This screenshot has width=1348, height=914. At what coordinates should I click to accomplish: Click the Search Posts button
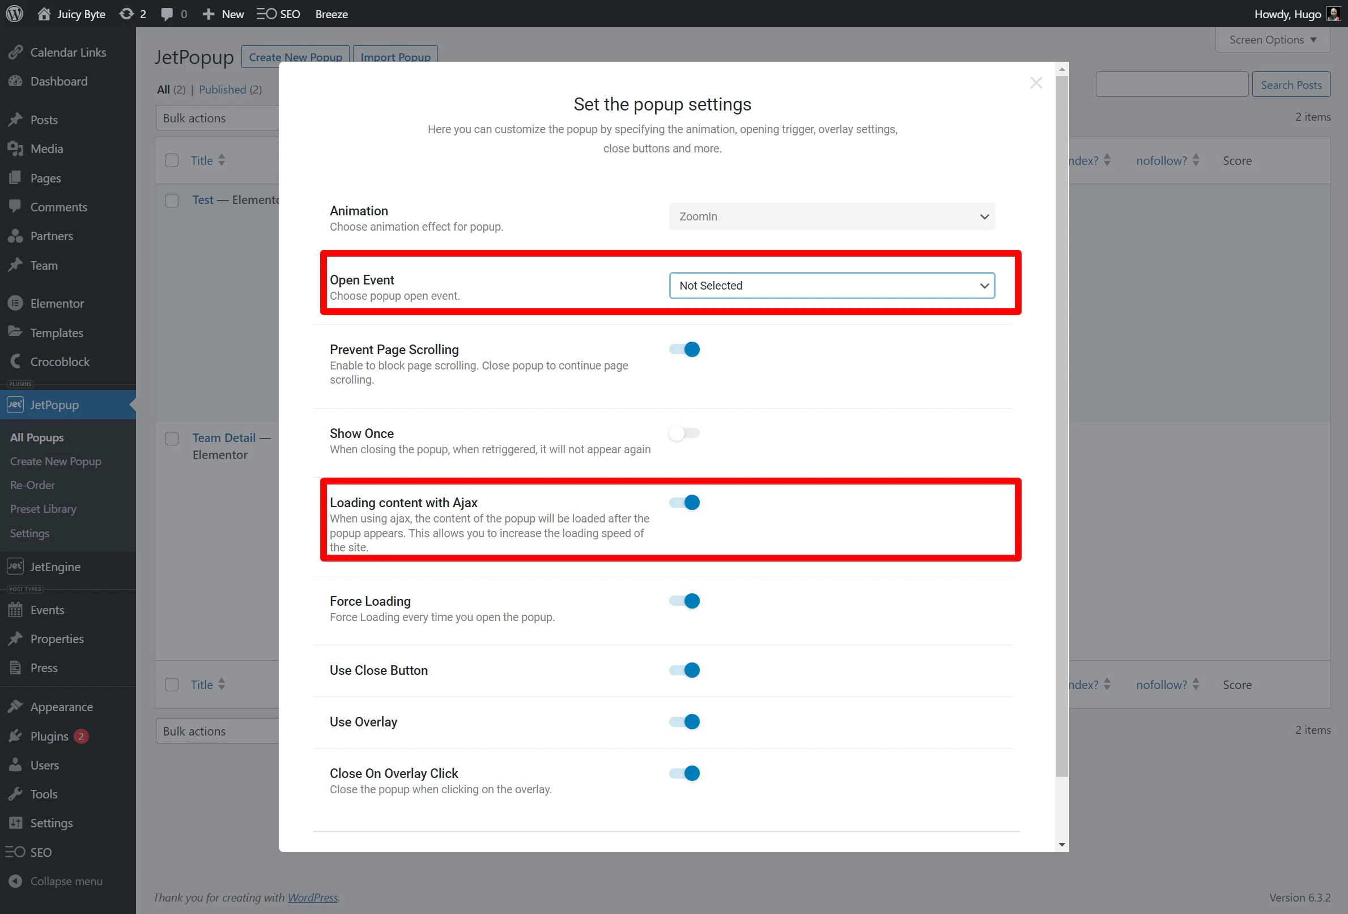coord(1291,84)
